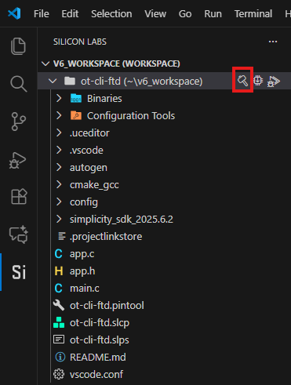The height and width of the screenshot is (385, 291).
Task: Open the Terminal menu
Action: (x=253, y=13)
